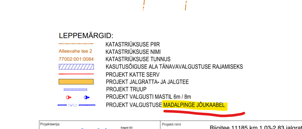Click the orange Alleevahe tee 2 label
Viewport: 302px width, 129px height.
click(76, 51)
